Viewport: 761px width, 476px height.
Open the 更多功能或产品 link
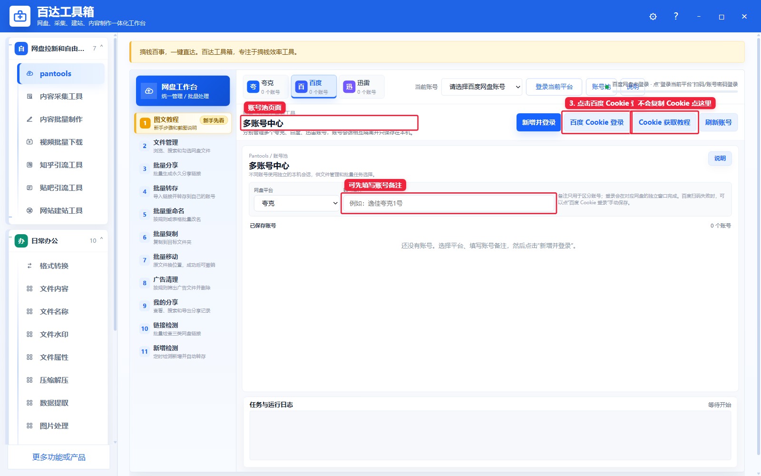point(59,457)
